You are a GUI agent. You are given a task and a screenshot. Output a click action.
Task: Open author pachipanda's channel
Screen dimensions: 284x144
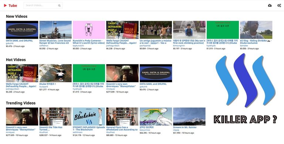[x=145, y=46]
